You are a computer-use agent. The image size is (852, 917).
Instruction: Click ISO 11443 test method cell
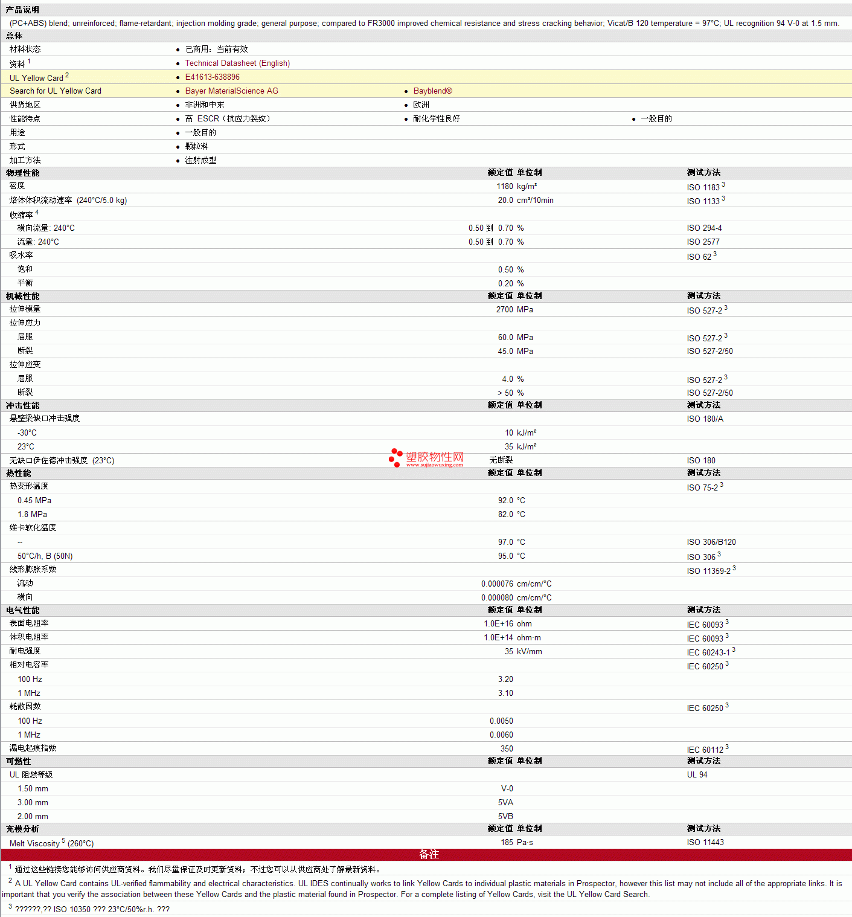click(705, 842)
